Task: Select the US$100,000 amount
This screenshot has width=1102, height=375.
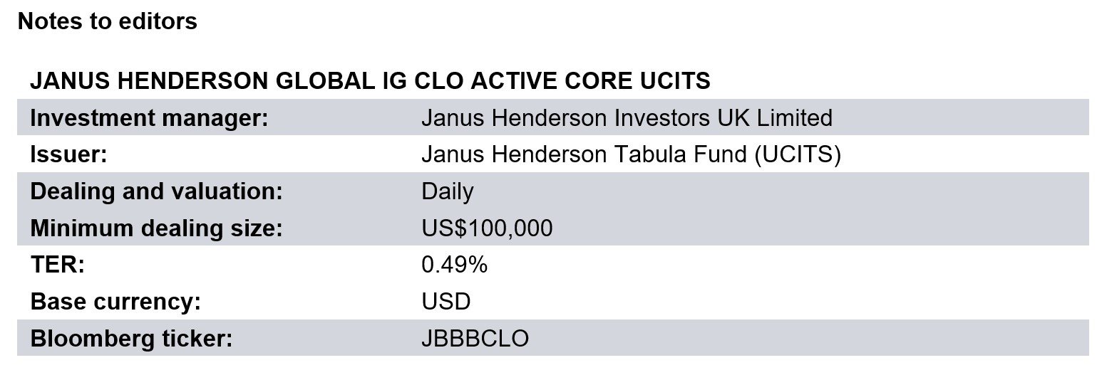Action: (487, 228)
